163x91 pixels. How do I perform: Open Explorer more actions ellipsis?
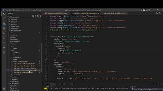point(39,13)
